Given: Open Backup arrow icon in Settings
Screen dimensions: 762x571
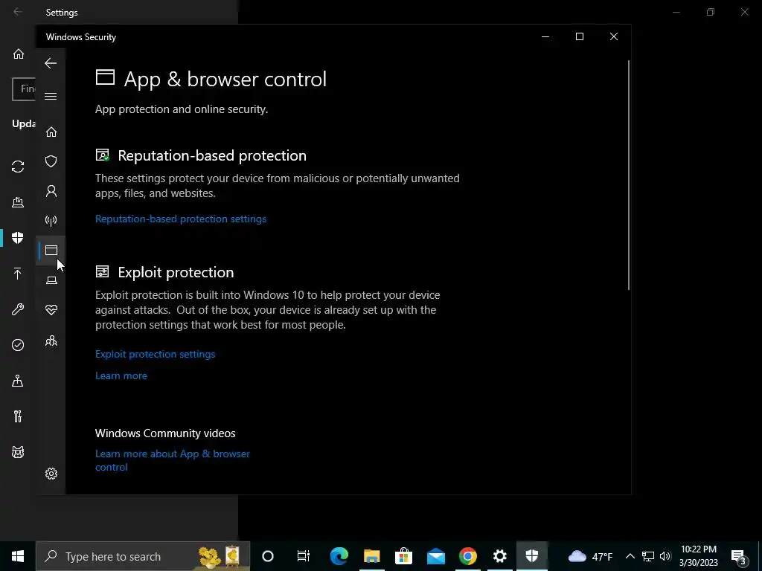Looking at the screenshot, I should pos(18,274).
